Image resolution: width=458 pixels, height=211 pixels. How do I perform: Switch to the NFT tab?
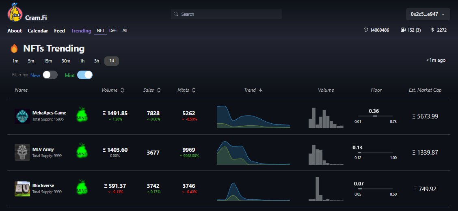[x=100, y=30]
